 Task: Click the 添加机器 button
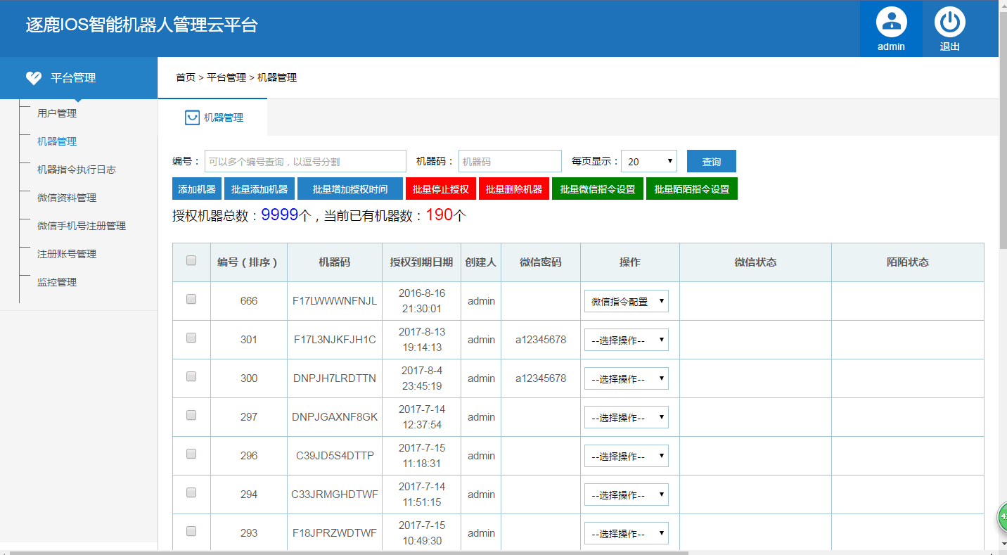coord(197,189)
